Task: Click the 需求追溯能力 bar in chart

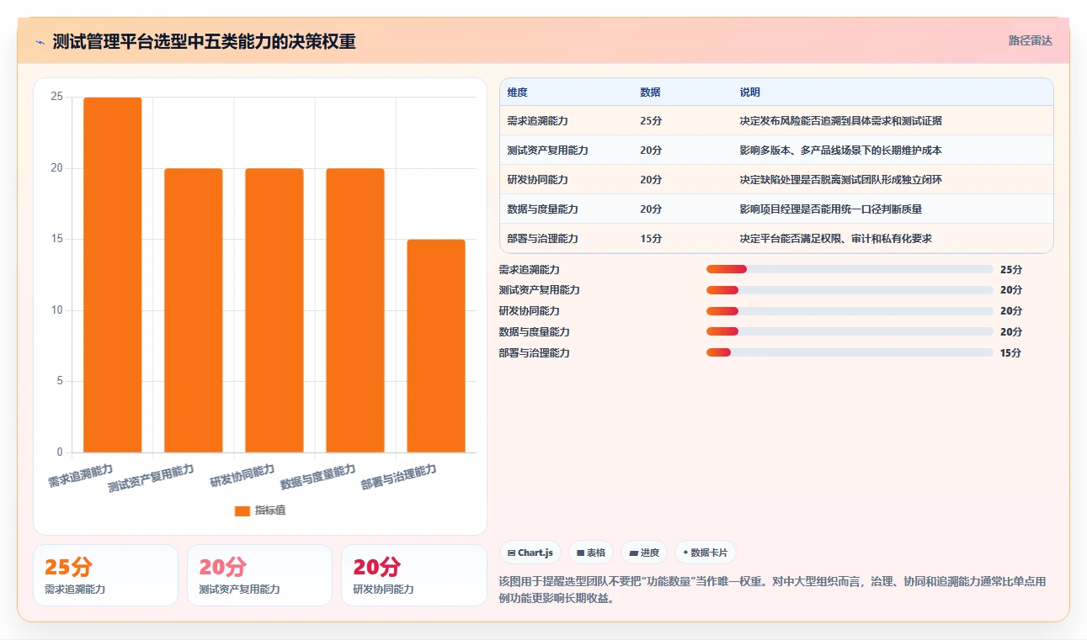Action: pyautogui.click(x=113, y=275)
